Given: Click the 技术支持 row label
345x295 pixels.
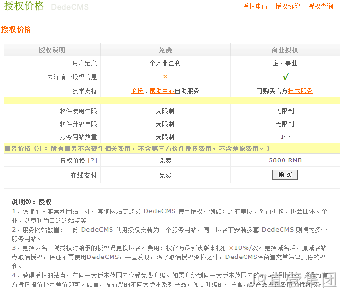Looking at the screenshot, I should 85,91.
